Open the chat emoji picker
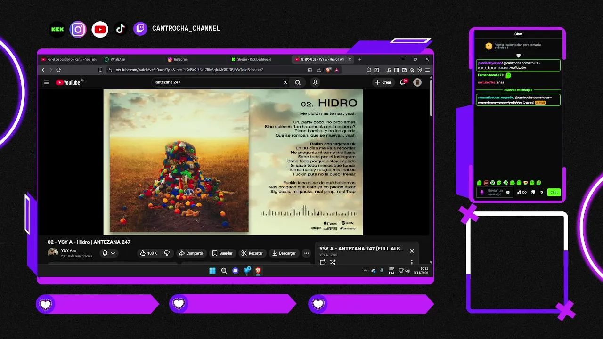 (508, 192)
